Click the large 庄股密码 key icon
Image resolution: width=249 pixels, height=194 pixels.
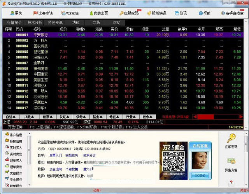tap(231, 138)
